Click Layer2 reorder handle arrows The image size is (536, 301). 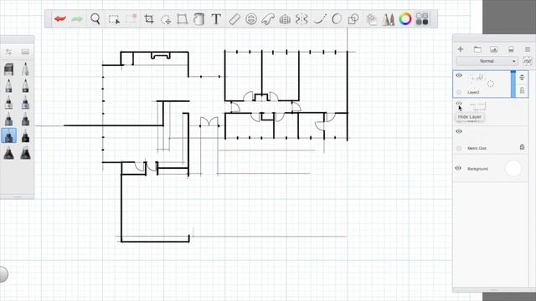tap(522, 78)
